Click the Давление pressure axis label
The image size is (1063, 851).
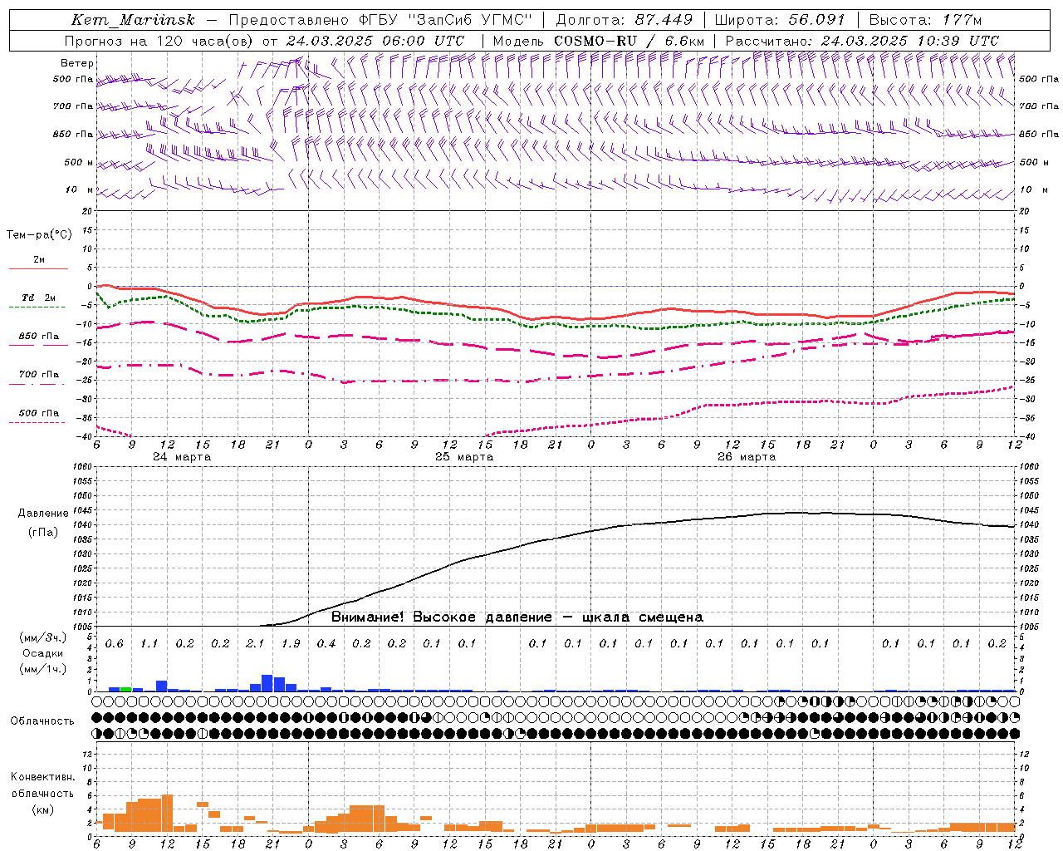click(43, 514)
